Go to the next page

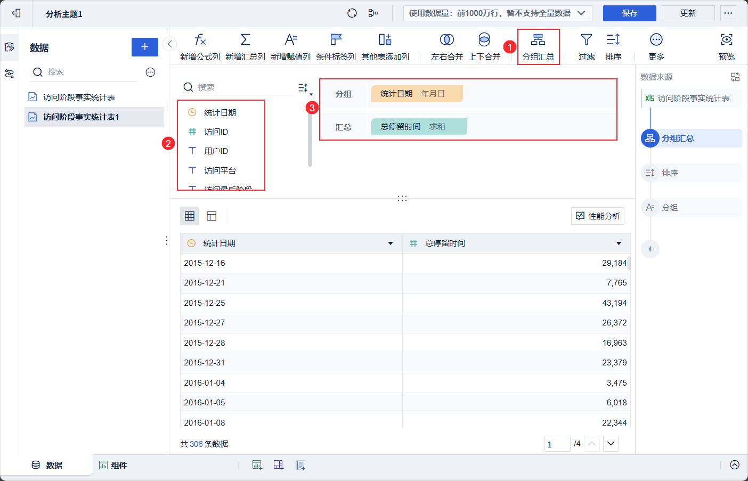coord(611,444)
